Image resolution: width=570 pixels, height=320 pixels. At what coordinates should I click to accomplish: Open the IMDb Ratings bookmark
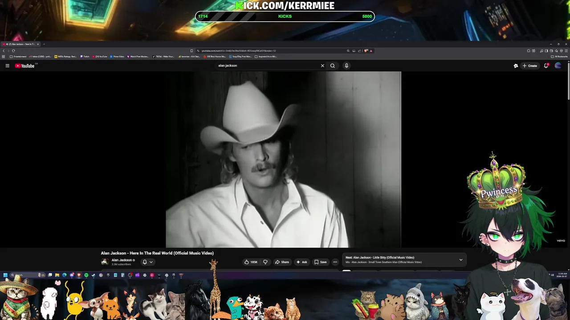65,56
